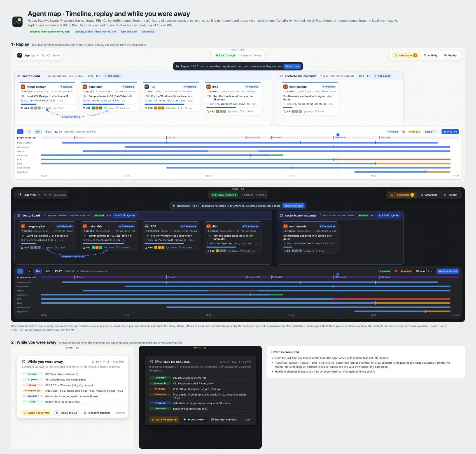The height and width of the screenshot is (454, 476).
Task: Open the Last 3 h range dropdown
Action: point(431,132)
